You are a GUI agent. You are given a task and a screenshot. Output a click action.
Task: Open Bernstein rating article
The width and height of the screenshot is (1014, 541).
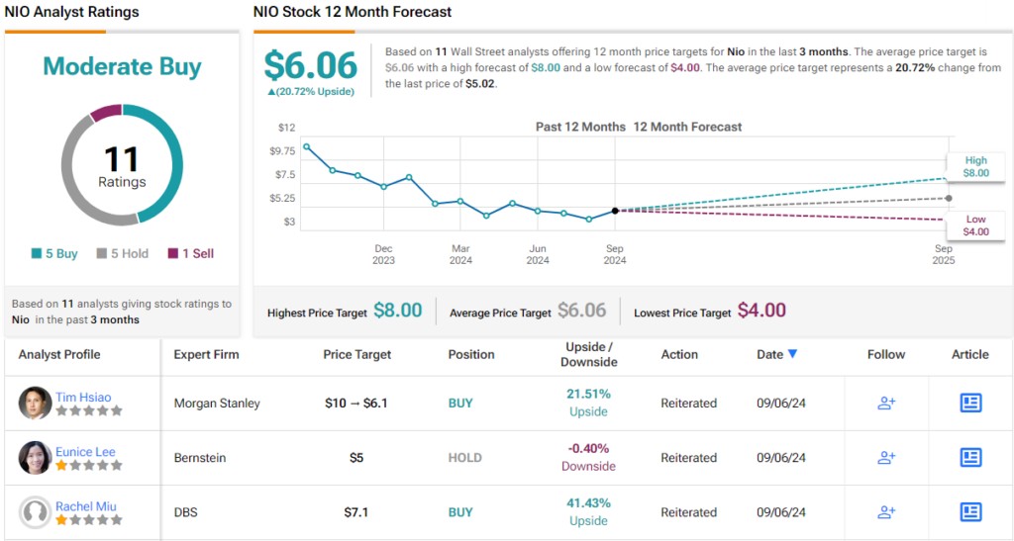tap(970, 457)
